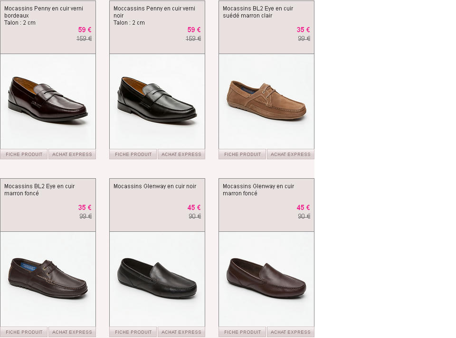Open Fiche Produit for dark brown BL2 Eye
Image resolution: width=456 pixels, height=338 pixels.
[x=24, y=332]
